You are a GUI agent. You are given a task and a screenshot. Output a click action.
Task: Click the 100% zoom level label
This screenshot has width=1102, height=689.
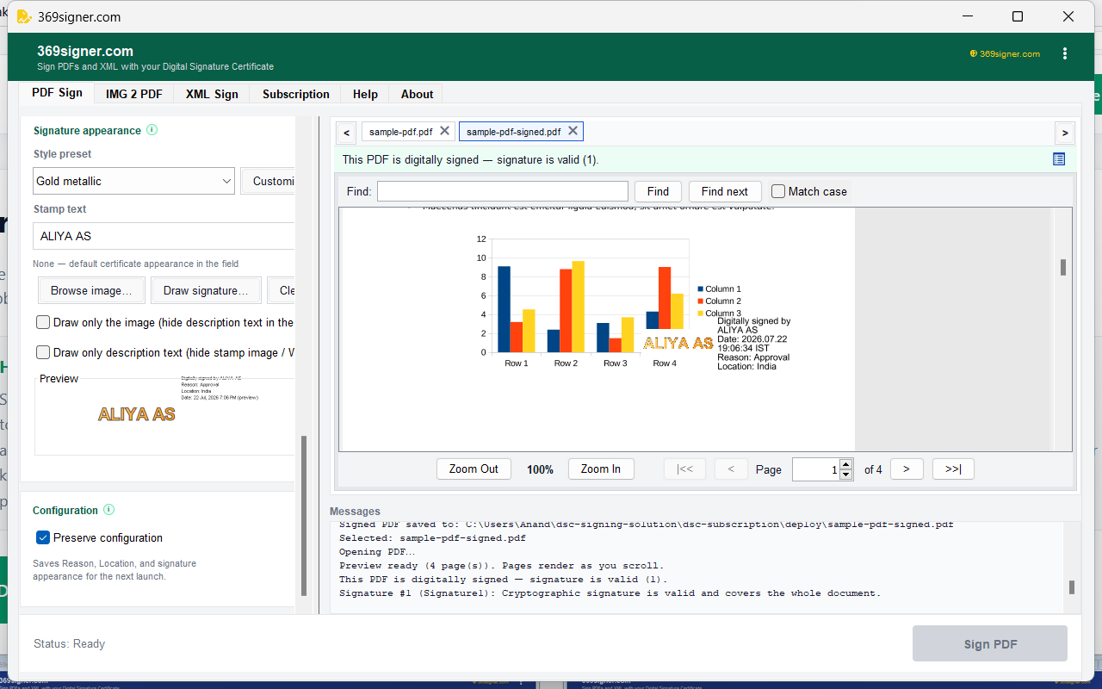point(540,469)
